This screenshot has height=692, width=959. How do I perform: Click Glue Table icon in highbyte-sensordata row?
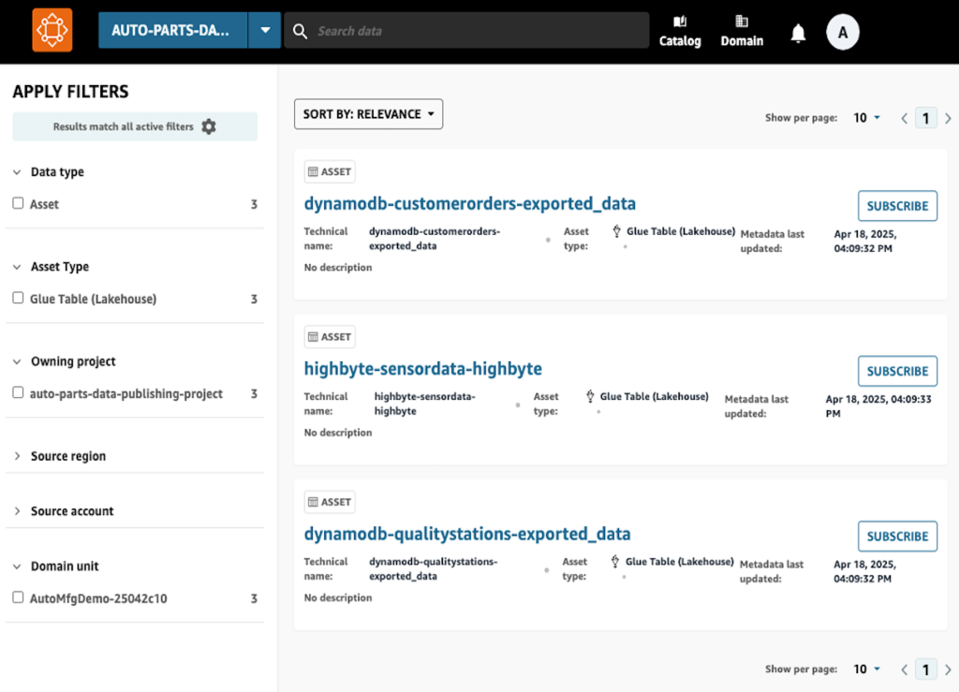[590, 396]
